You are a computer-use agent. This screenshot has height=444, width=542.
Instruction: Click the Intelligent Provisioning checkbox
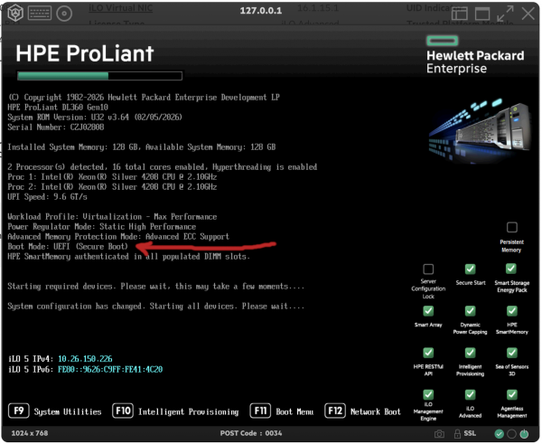[x=470, y=353]
